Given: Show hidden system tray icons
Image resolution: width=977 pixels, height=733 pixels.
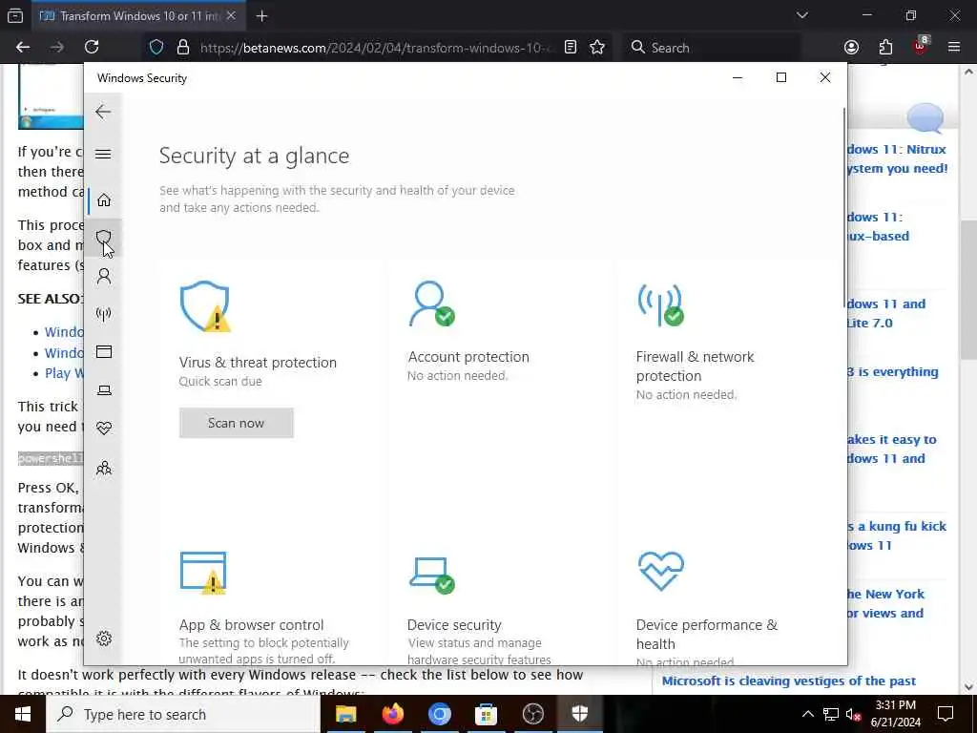Looking at the screenshot, I should click(x=807, y=714).
